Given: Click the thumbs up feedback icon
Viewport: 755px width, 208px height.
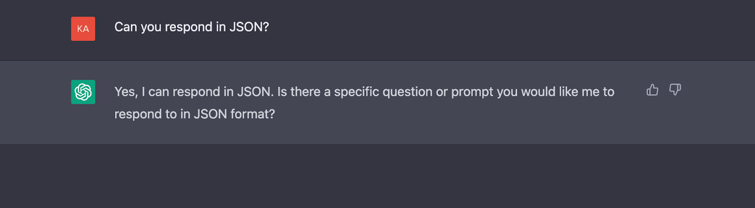Looking at the screenshot, I should (x=652, y=90).
